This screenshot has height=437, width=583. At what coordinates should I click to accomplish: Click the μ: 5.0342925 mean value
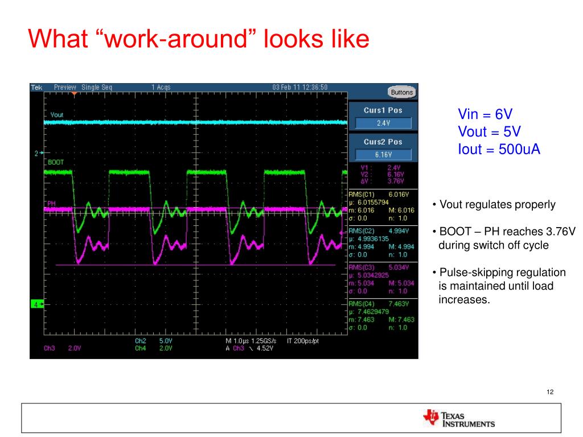tap(369, 275)
